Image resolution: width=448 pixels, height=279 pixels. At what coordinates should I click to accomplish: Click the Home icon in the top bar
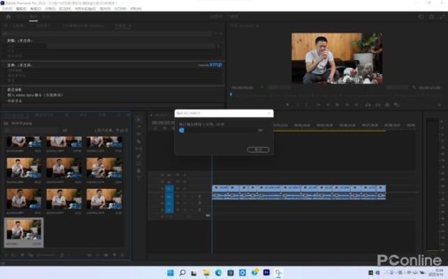6,16
